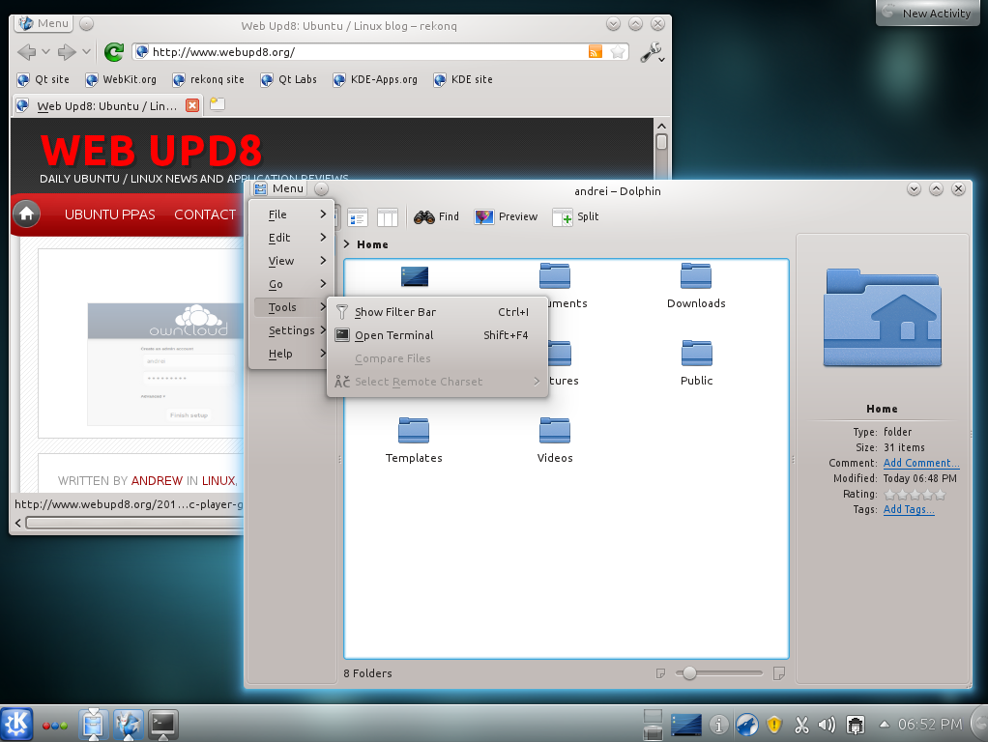Viewport: 988px width, 742px height.
Task: Click the clock in the panel
Action: coord(930,725)
